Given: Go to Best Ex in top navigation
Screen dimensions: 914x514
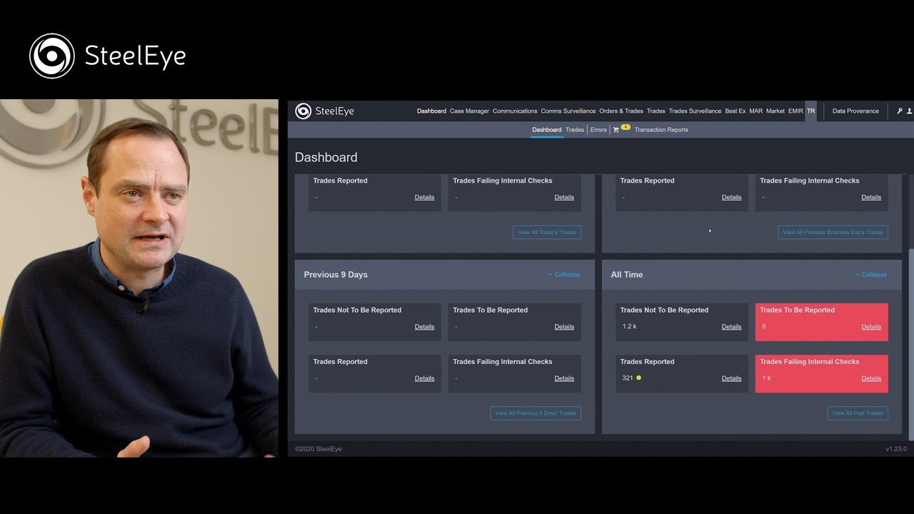Looking at the screenshot, I should 735,111.
